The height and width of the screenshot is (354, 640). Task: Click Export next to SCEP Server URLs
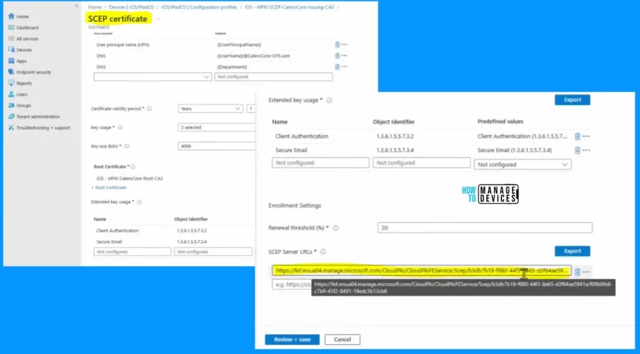572,251
